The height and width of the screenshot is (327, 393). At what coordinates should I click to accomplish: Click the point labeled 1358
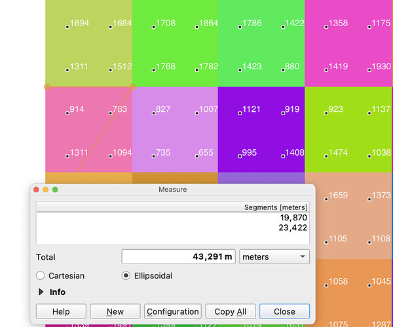click(326, 27)
